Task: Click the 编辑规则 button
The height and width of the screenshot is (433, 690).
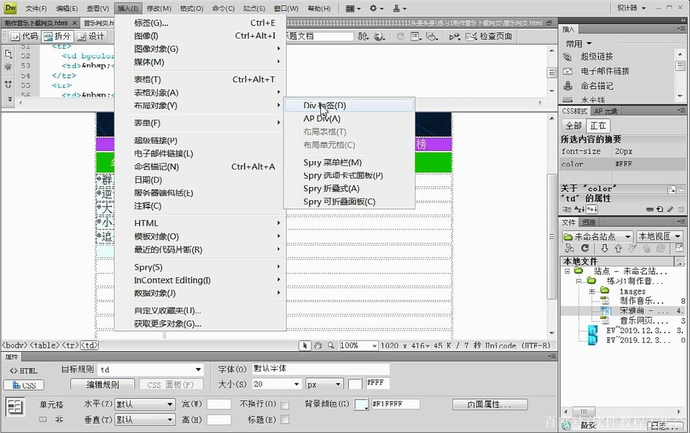Action: [102, 383]
